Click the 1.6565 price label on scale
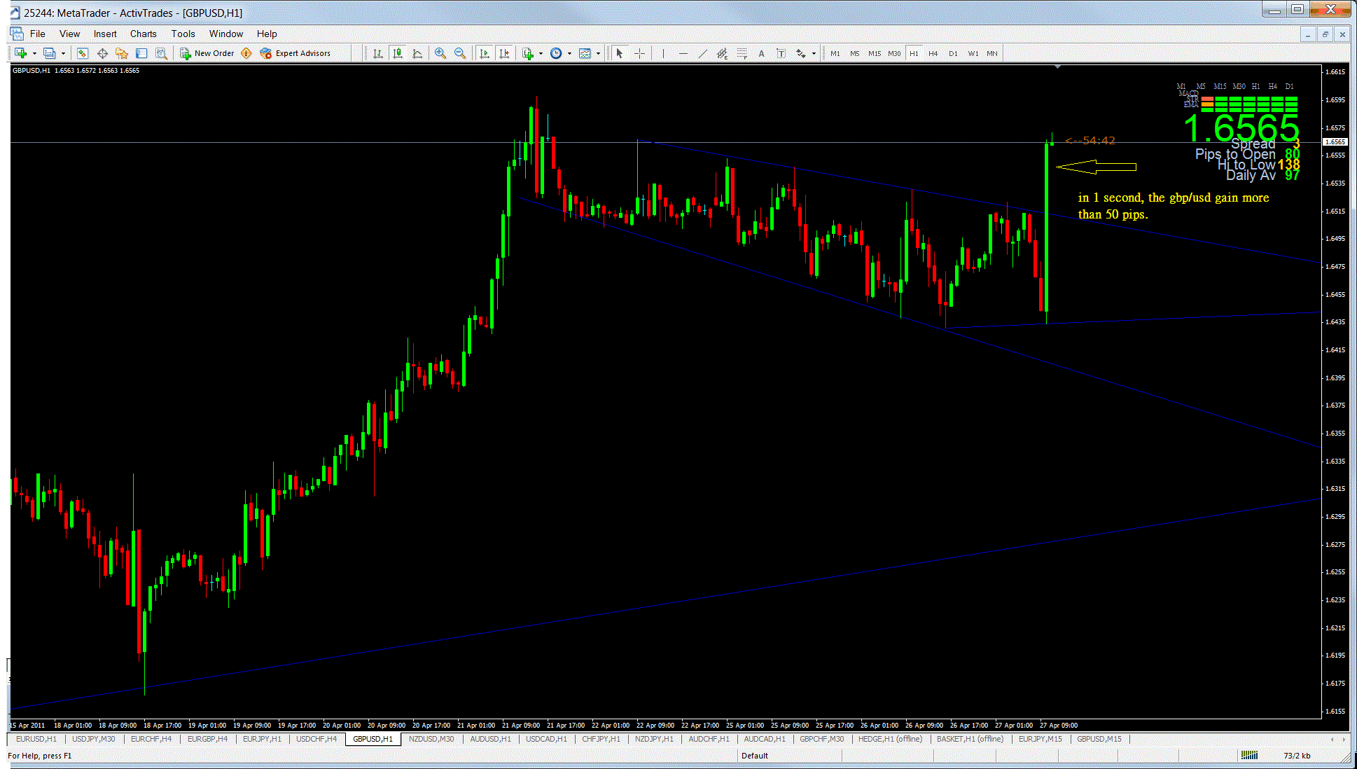Viewport: 1357px width, 769px height. 1335,142
